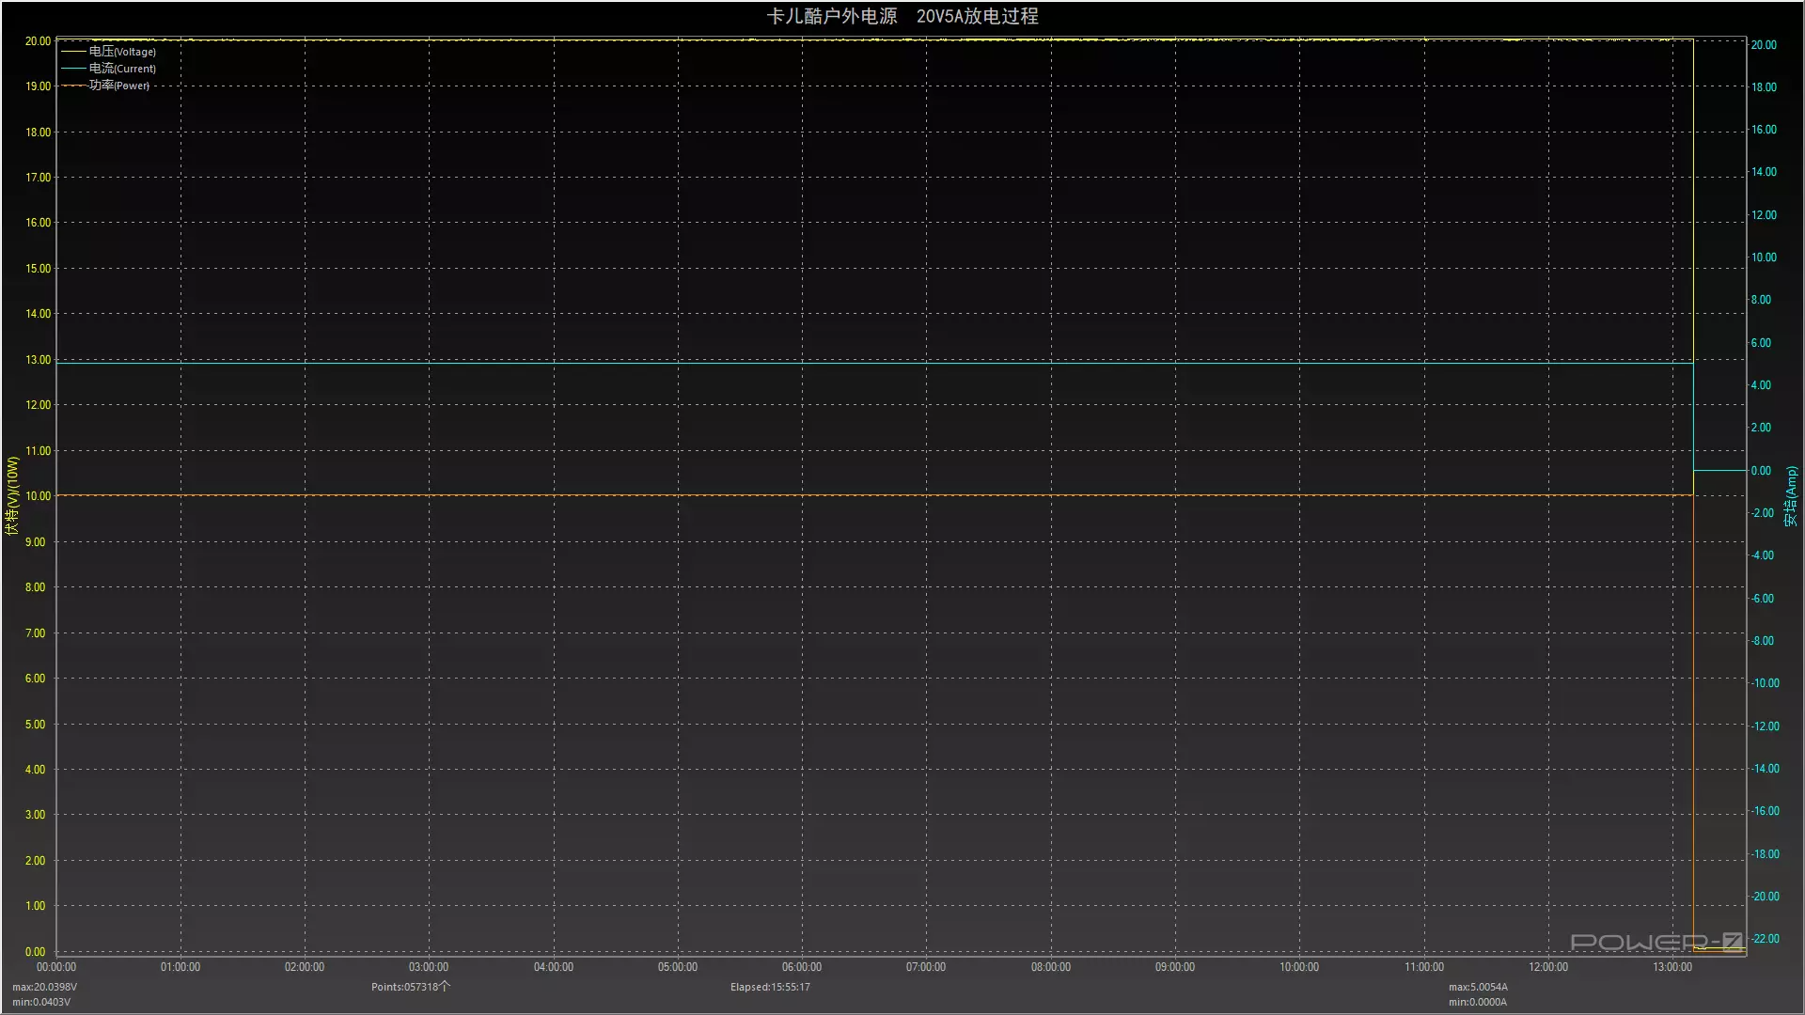
Task: Click the -10.00 current axis tick
Action: 1765,683
